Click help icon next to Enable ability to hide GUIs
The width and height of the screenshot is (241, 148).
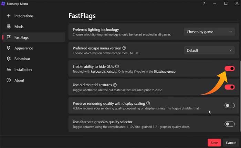[117, 66]
